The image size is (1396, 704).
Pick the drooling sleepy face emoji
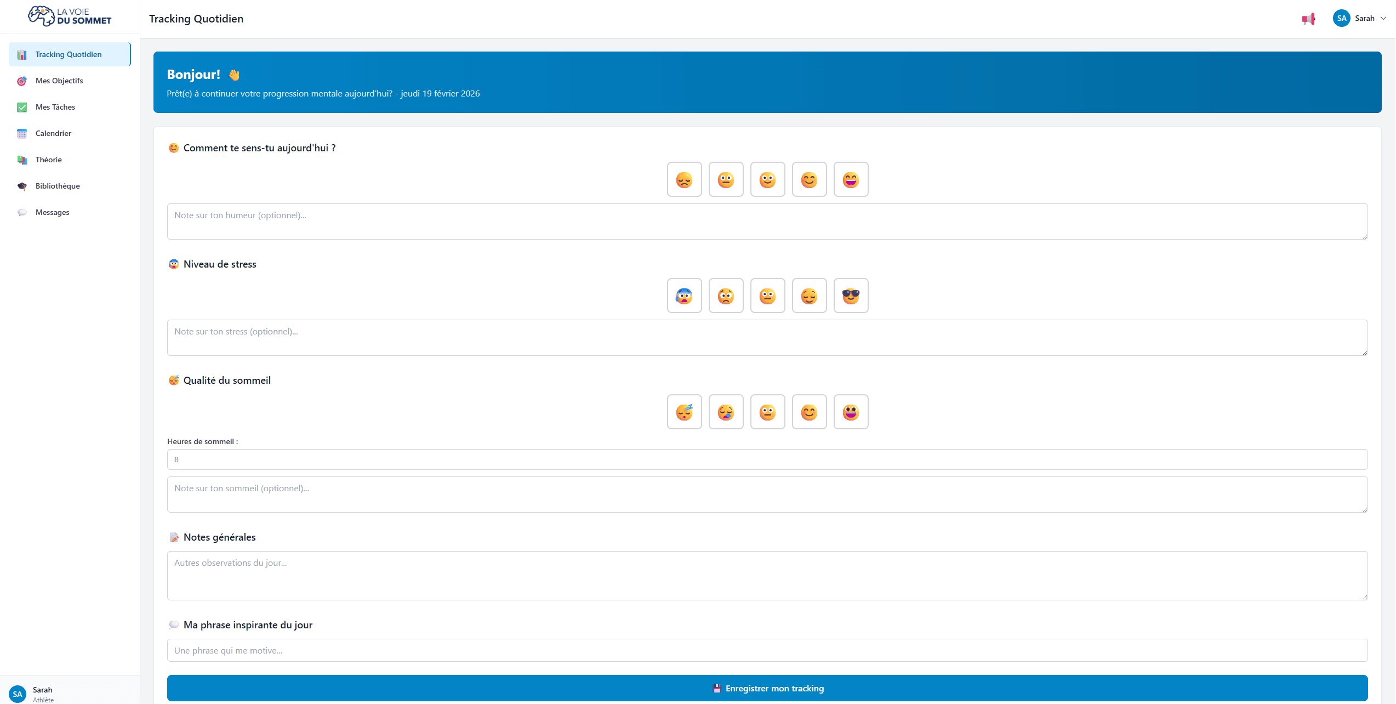pyautogui.click(x=726, y=412)
